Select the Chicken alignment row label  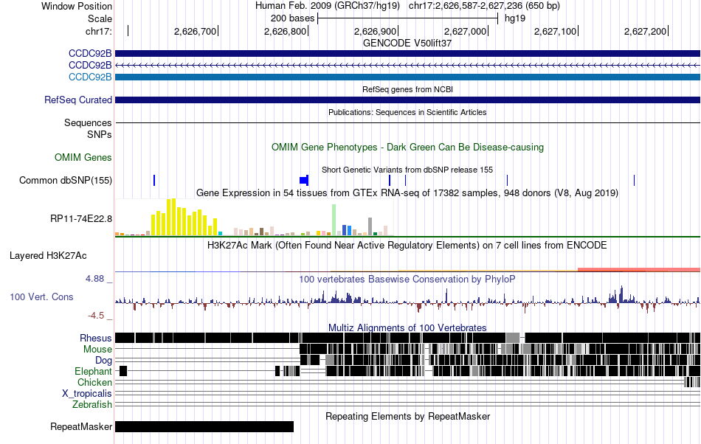click(x=94, y=382)
